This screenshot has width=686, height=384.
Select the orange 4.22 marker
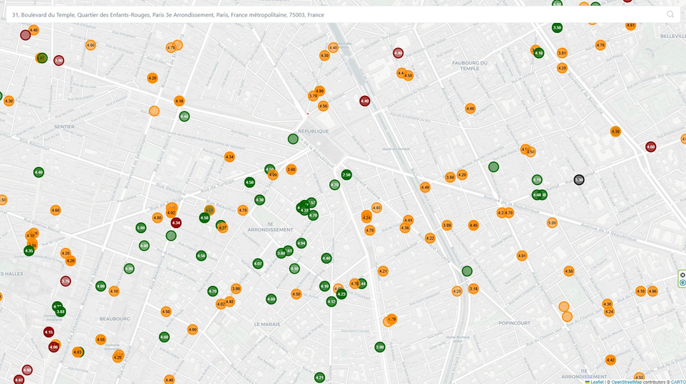click(x=430, y=238)
